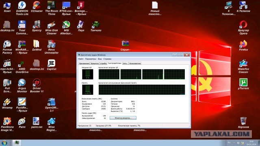Click the Загрузка ЦП usage gauge
Viewport: 260px width, 146px height.
click(x=88, y=74)
